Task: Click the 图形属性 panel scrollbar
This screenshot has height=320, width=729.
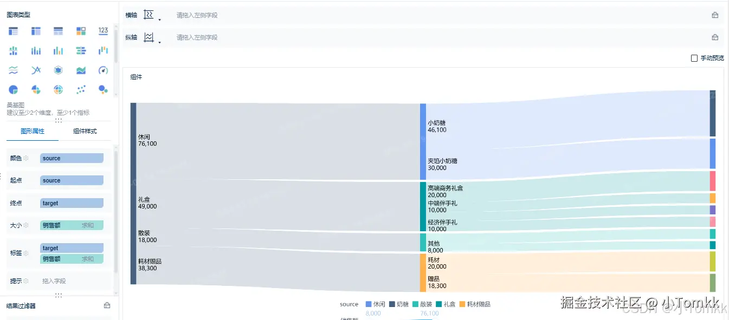Action: (x=116, y=211)
